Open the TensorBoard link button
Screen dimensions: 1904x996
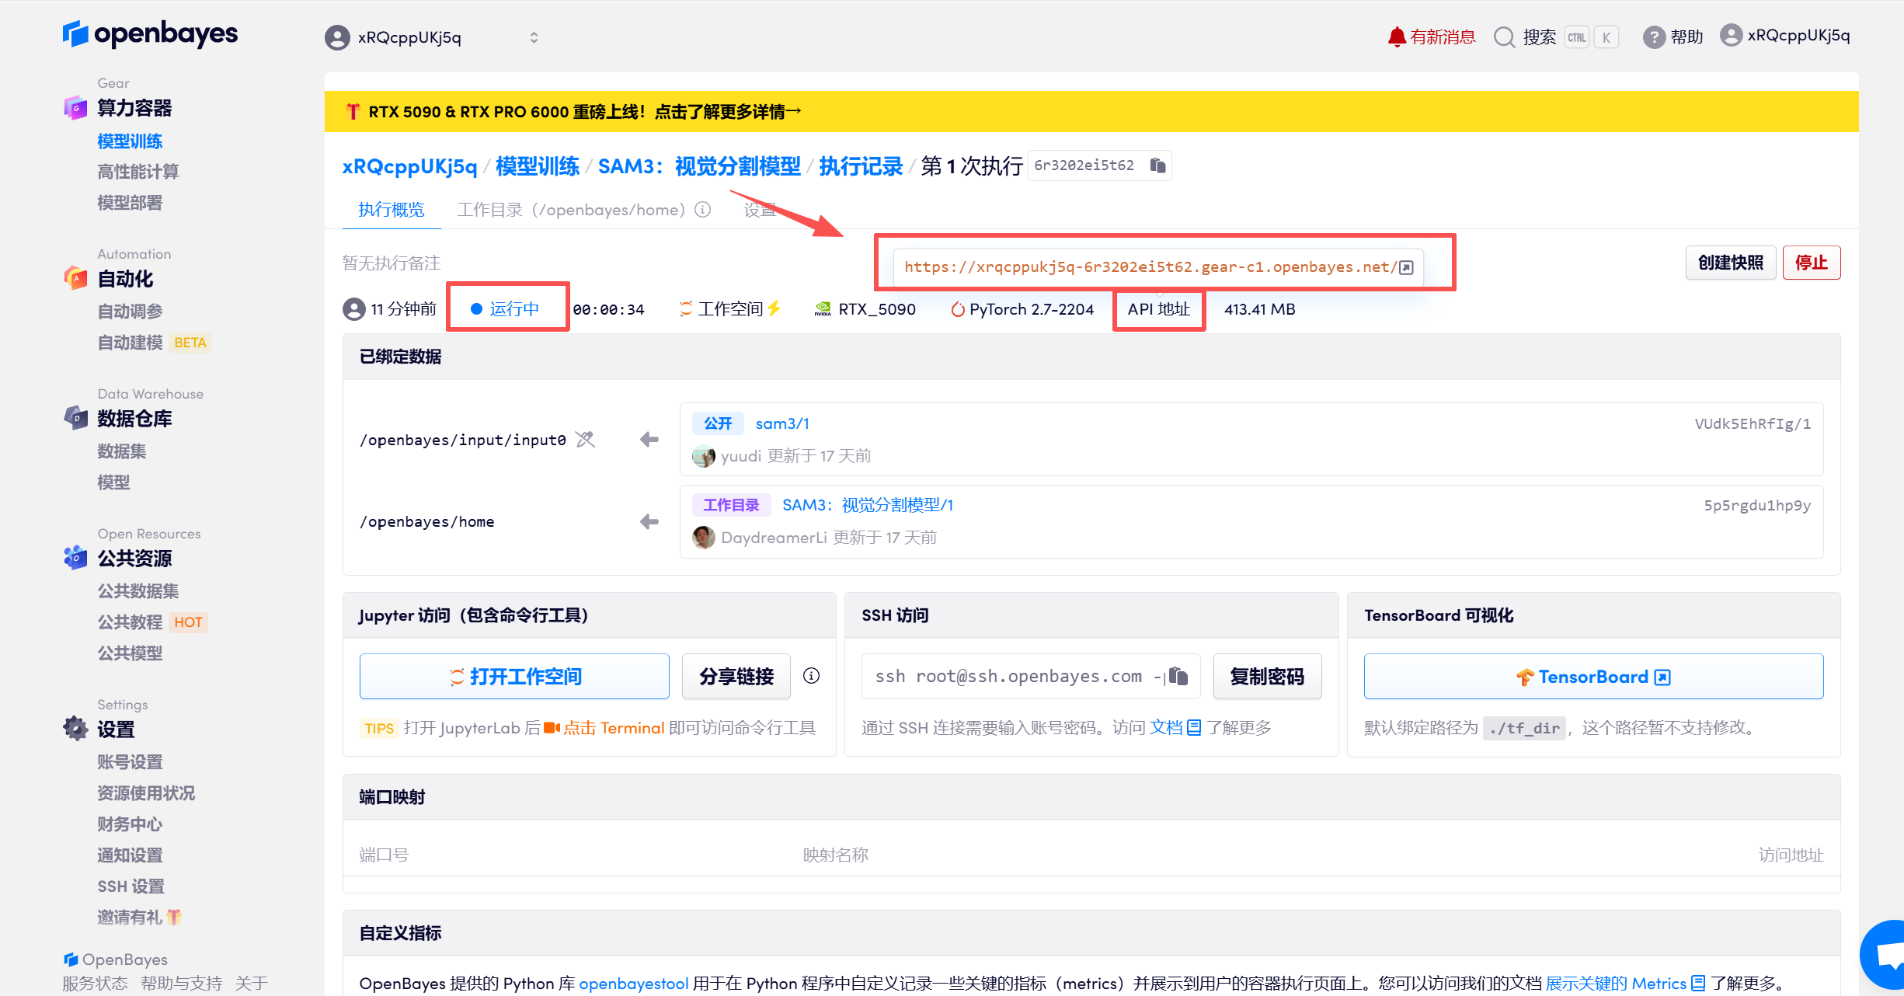click(1593, 676)
